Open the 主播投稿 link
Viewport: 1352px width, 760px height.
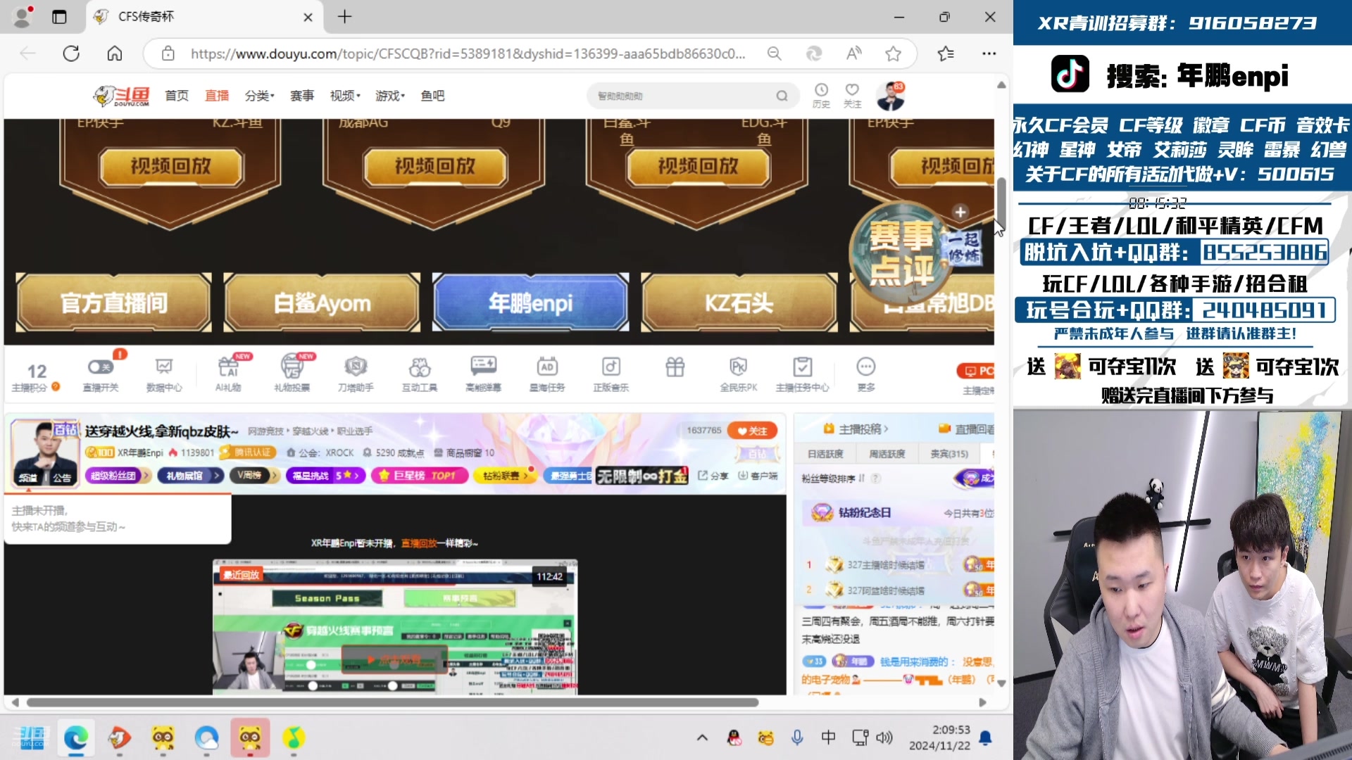point(856,429)
